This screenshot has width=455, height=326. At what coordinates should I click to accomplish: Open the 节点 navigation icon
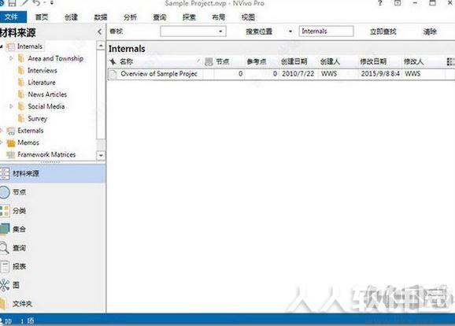[5, 192]
